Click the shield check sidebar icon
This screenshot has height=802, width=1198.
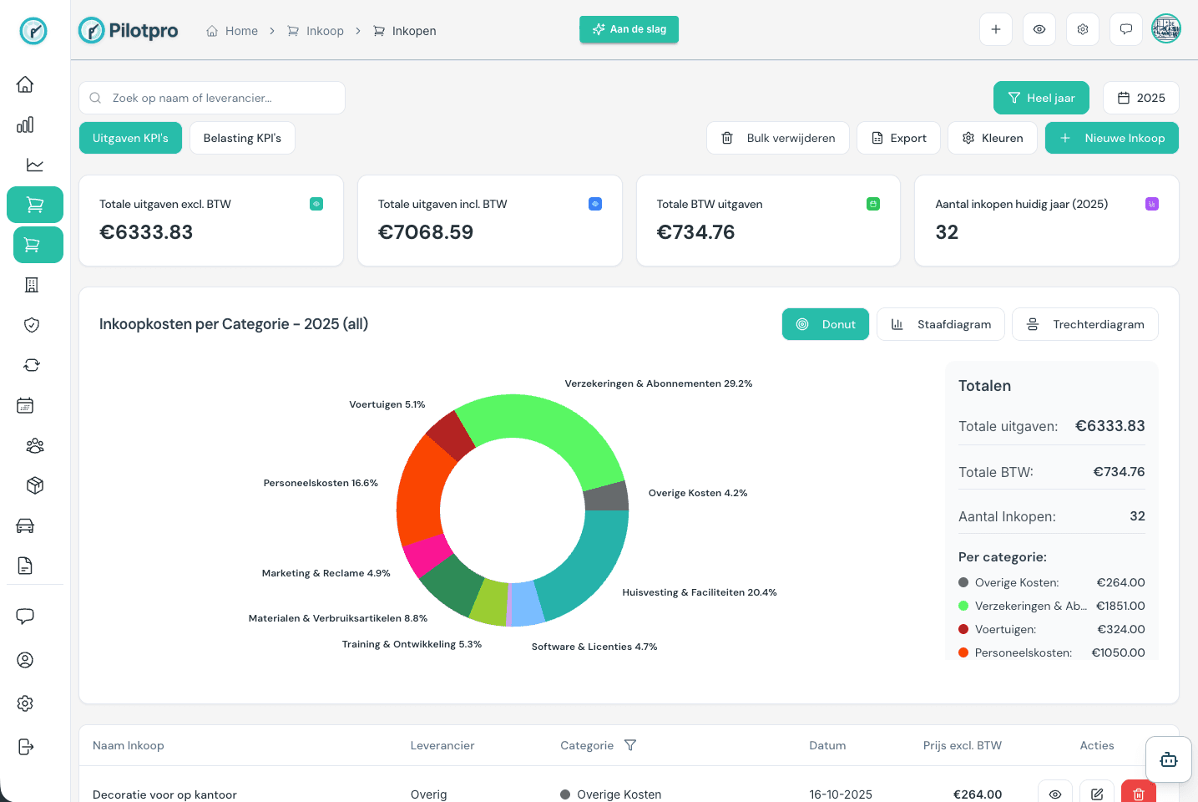pos(32,325)
